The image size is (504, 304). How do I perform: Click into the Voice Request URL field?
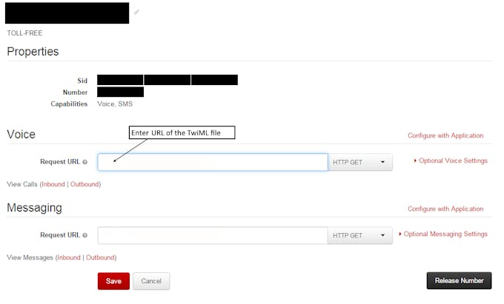213,162
